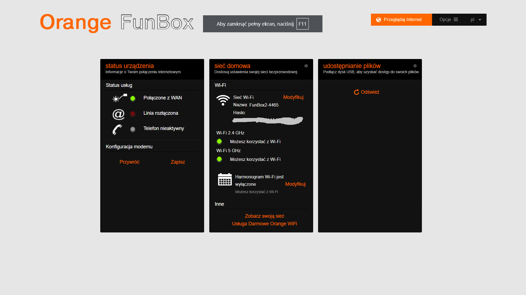
Task: Click the Połączone z WAN text
Action: (162, 98)
